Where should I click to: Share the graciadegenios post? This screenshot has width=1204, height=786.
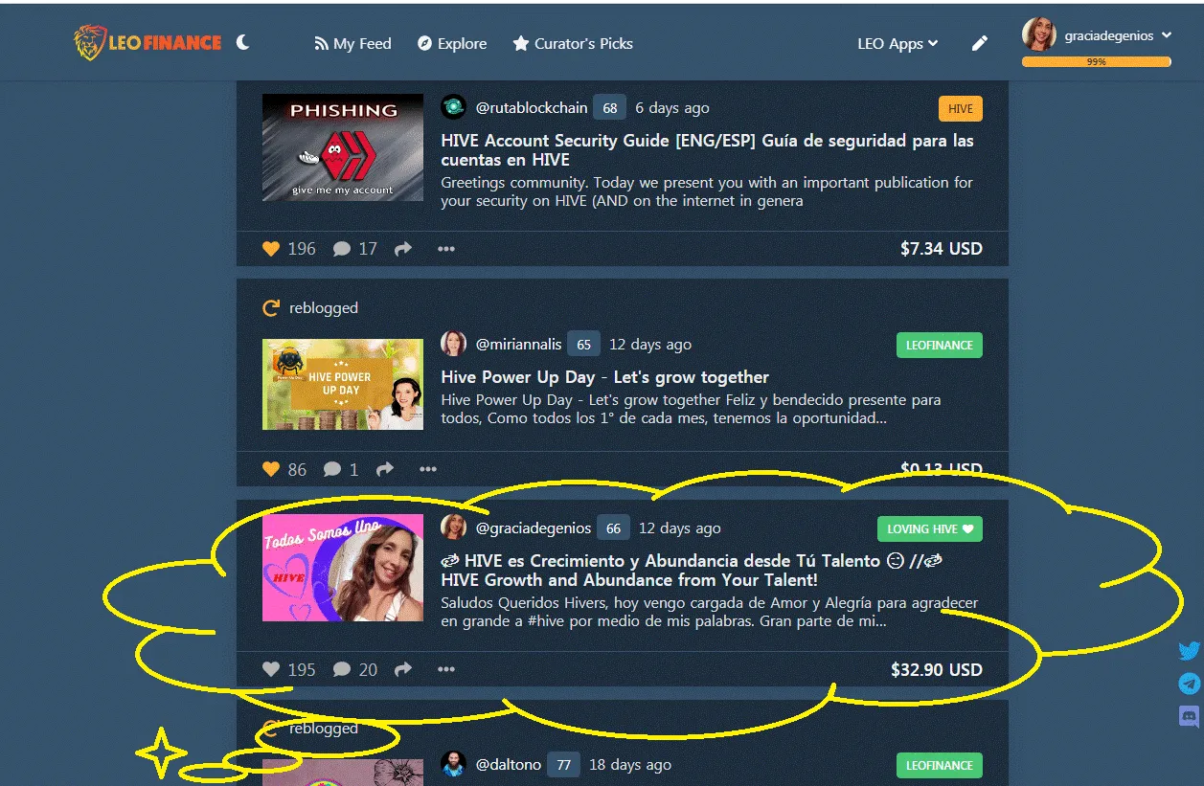(403, 669)
